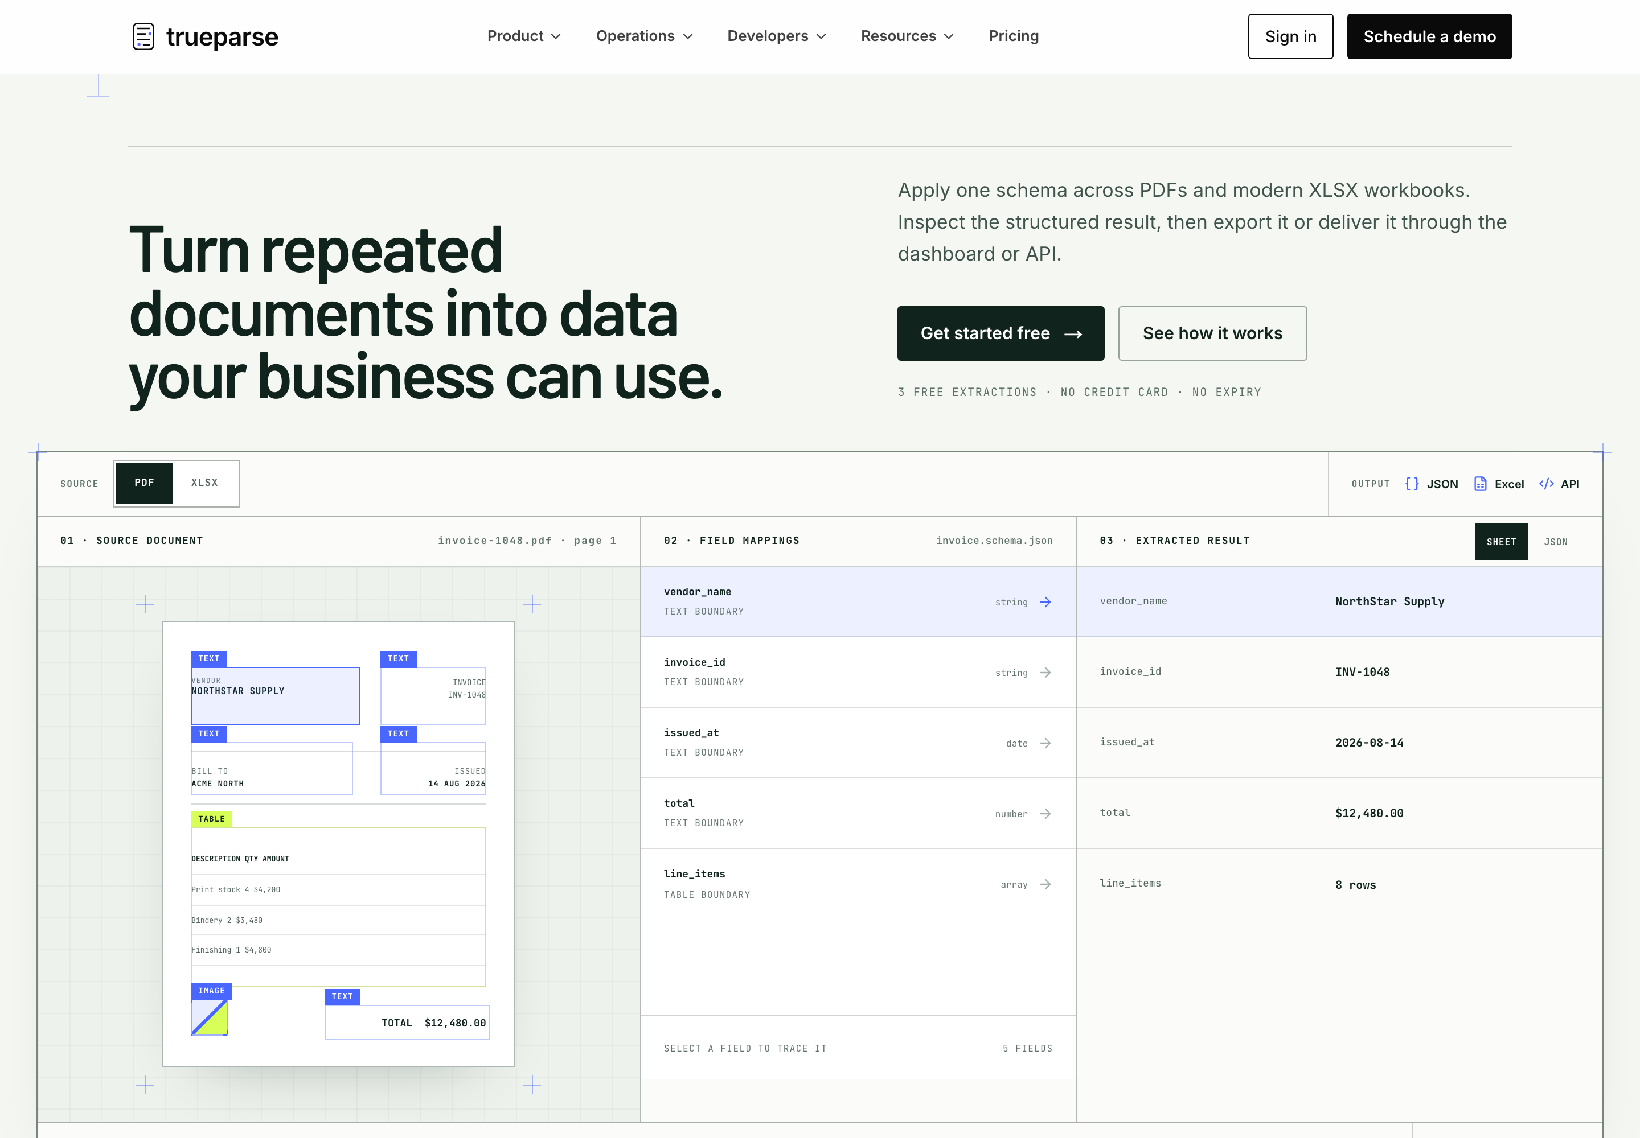Click the TOTAL $12,480.00 box in invoice
The width and height of the screenshot is (1640, 1138).
coord(407,1022)
